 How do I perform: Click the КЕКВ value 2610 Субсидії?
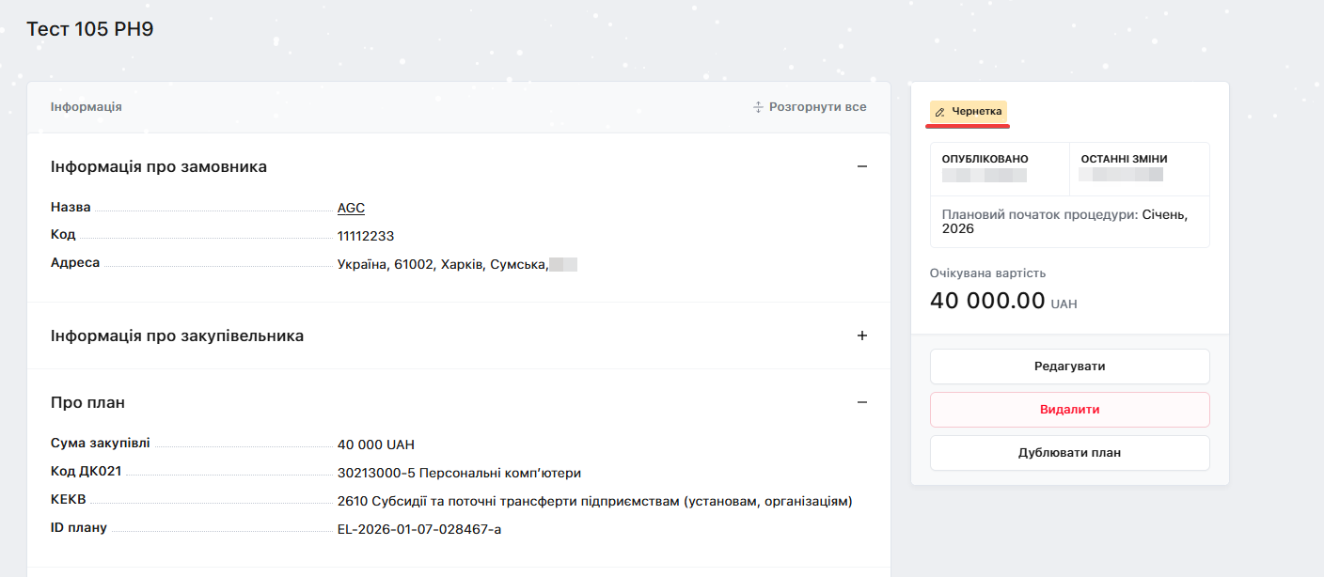pos(594,502)
